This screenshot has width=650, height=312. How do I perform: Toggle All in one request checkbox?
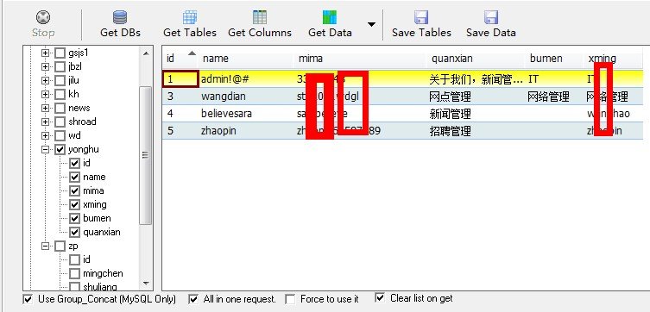pyautogui.click(x=193, y=299)
